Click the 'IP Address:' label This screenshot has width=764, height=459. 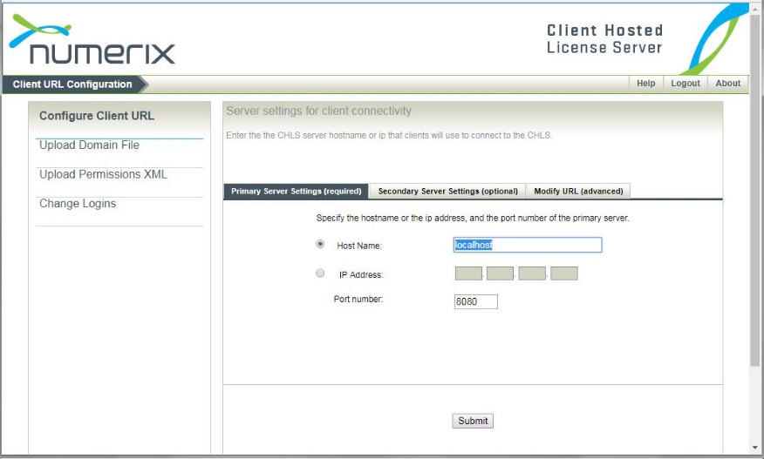(x=361, y=275)
